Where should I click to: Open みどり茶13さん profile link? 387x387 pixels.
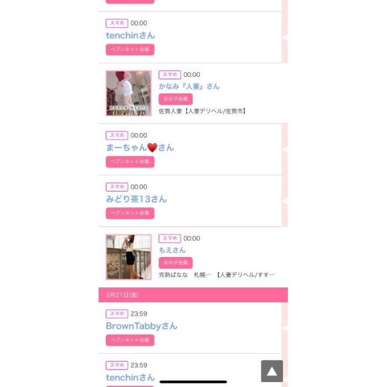click(136, 199)
